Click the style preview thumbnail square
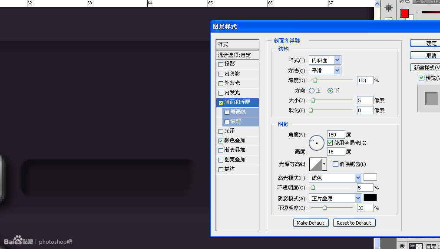 431,98
